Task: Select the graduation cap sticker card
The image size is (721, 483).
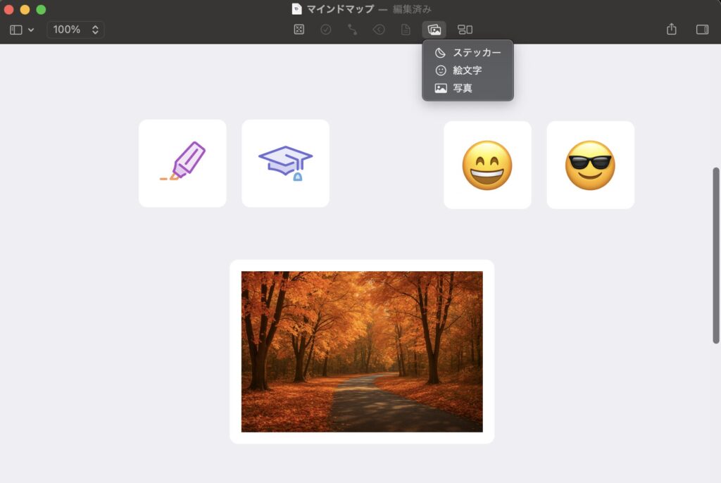Action: coord(286,163)
